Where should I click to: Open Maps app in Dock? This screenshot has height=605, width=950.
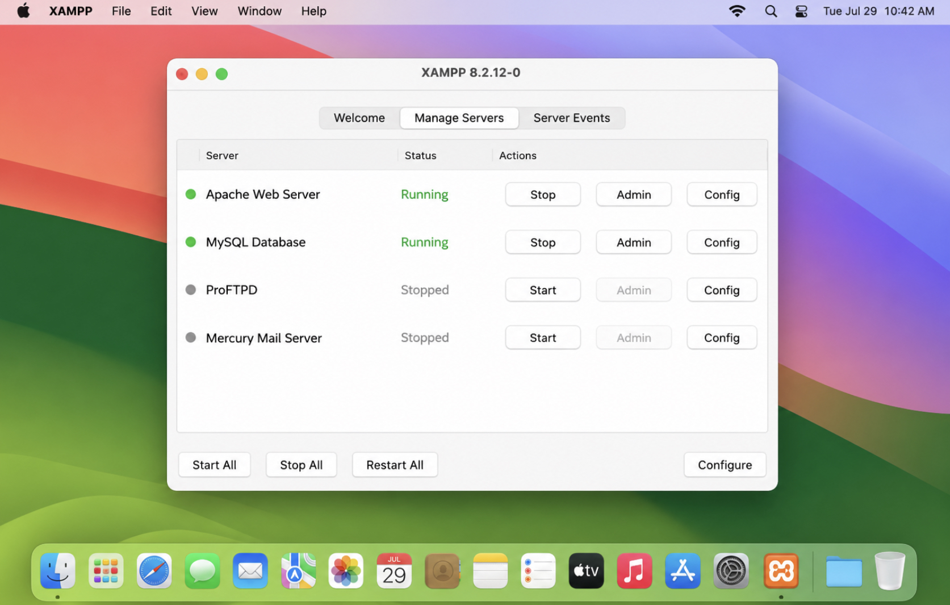coord(298,571)
